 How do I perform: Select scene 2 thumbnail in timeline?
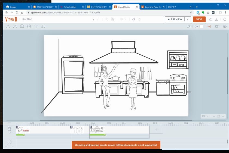point(77,130)
